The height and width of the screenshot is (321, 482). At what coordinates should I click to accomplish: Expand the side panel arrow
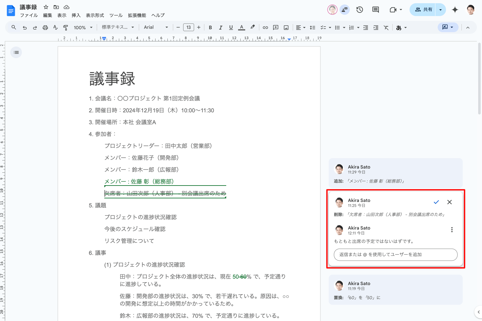coord(478,312)
